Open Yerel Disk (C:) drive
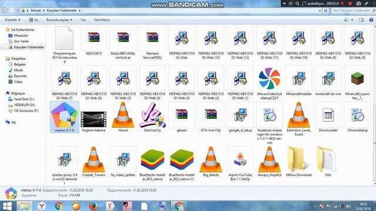Viewport: 376px width, 211px height. (x=21, y=99)
